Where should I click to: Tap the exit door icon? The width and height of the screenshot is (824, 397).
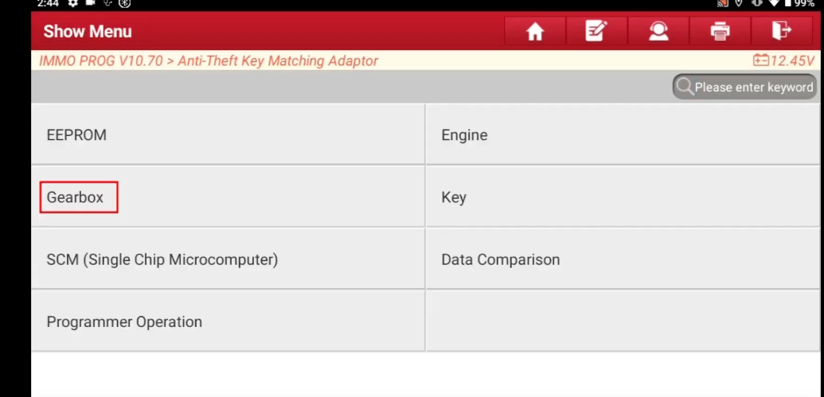tap(782, 32)
